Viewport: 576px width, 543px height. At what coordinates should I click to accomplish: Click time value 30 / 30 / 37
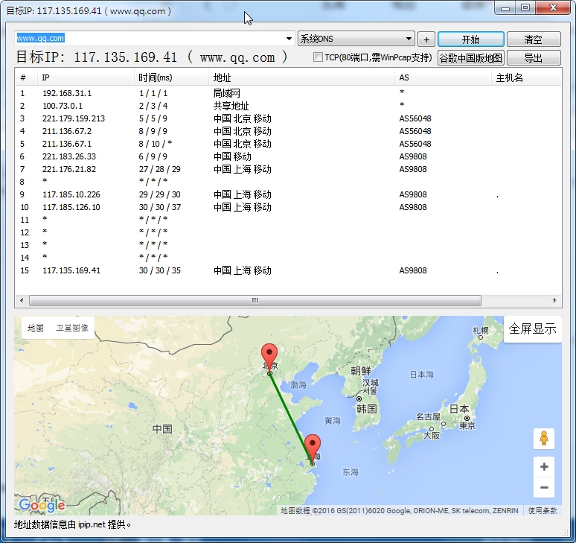point(159,207)
